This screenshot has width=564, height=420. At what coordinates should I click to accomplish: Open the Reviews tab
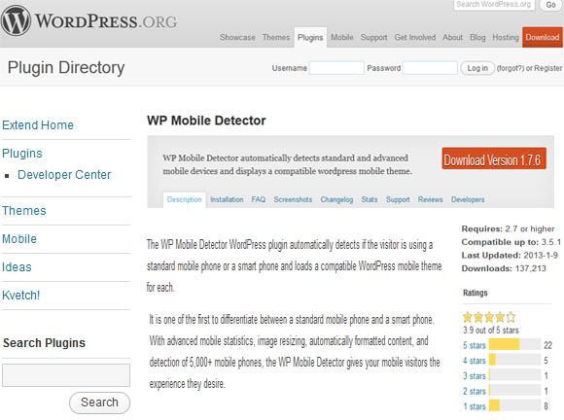pos(430,199)
